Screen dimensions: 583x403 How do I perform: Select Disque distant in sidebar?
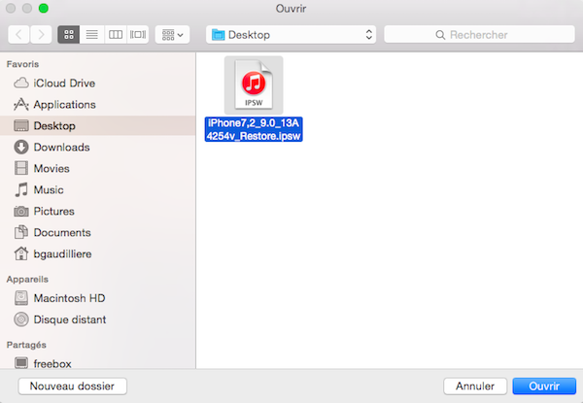coord(97,319)
